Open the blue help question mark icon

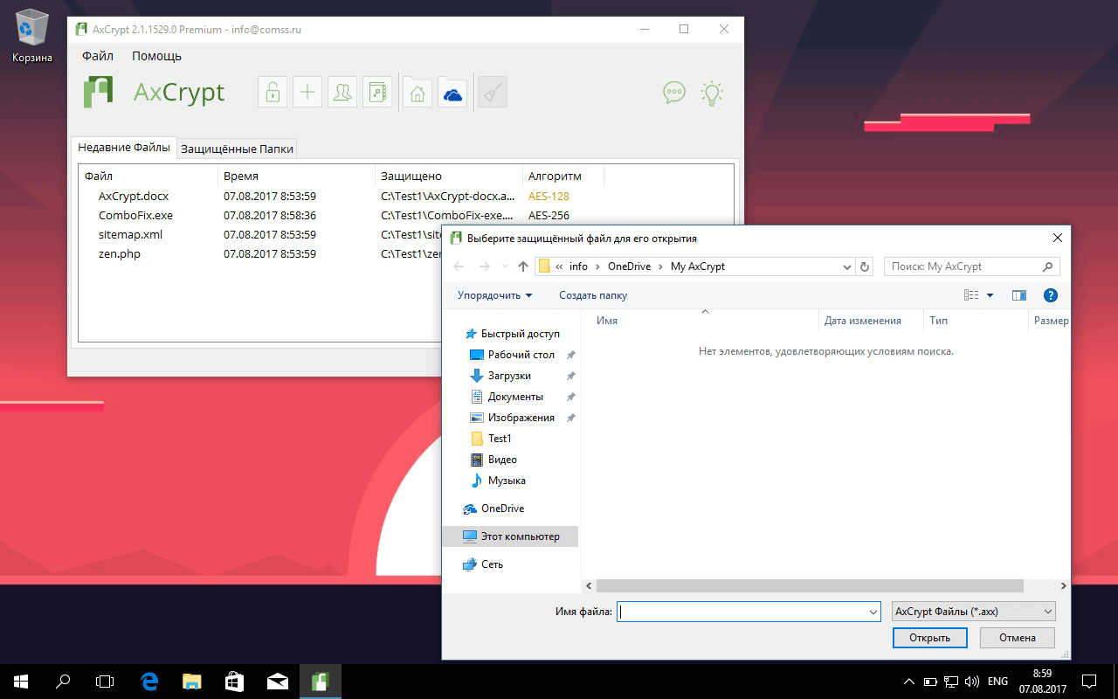pyautogui.click(x=1051, y=295)
